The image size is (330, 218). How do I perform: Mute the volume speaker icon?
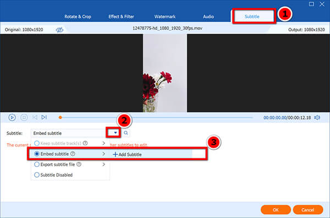pyautogui.click(x=317, y=117)
